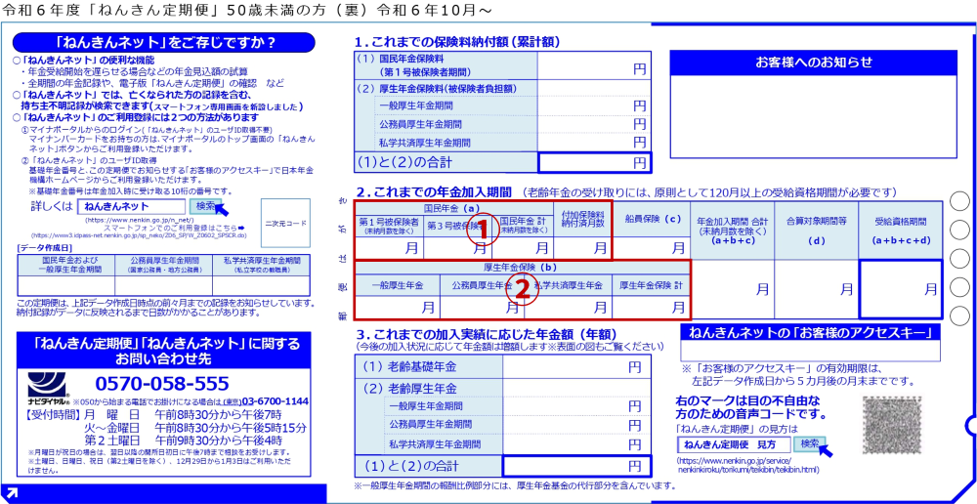
Task: Click the 二次元コード placeholder box
Action: click(x=284, y=223)
